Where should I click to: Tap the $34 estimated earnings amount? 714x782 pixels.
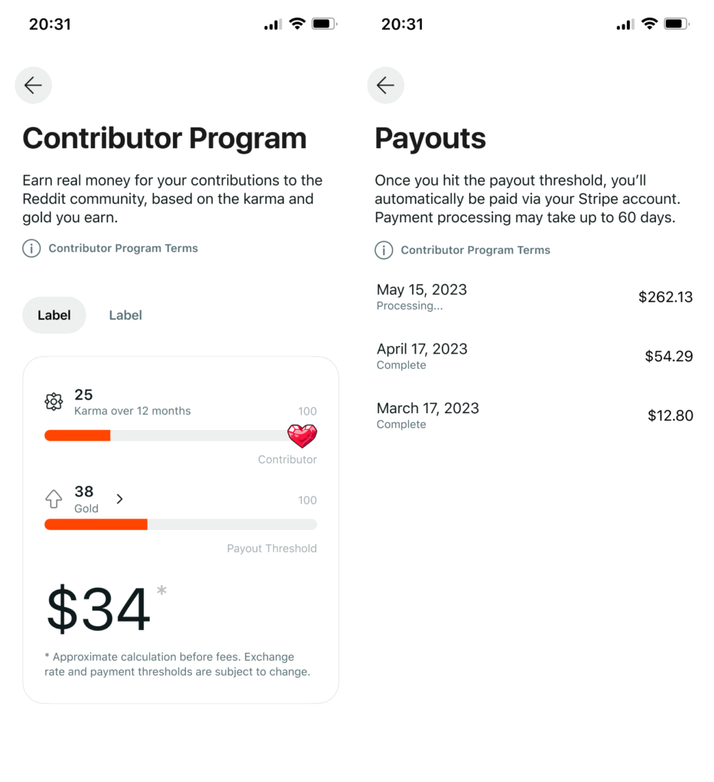(x=99, y=609)
